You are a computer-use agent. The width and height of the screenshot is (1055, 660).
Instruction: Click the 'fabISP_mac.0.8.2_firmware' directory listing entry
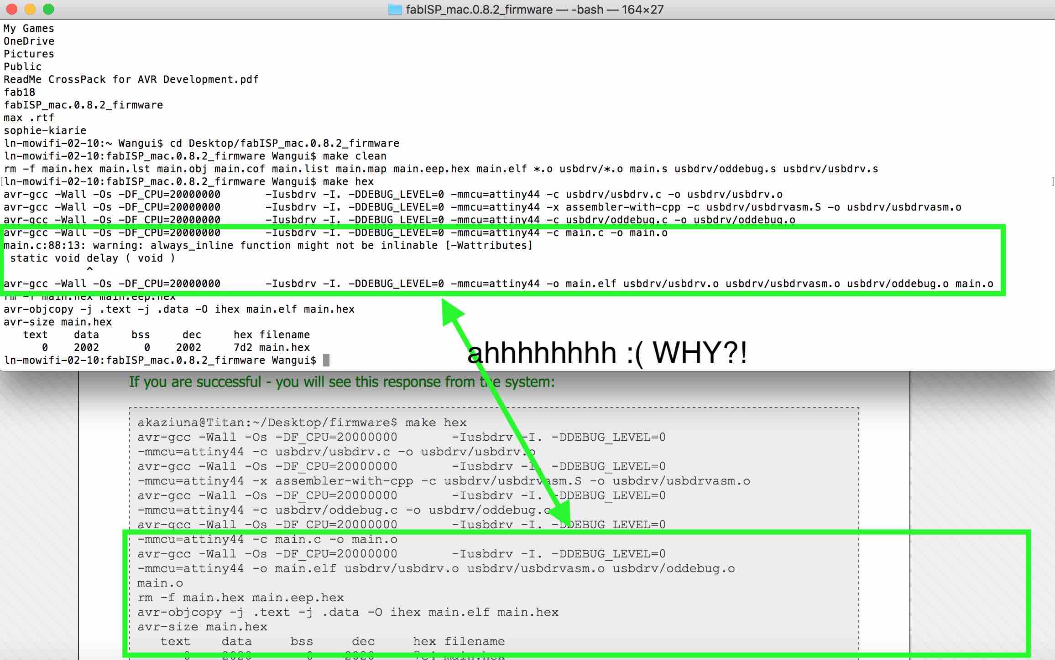(x=83, y=105)
